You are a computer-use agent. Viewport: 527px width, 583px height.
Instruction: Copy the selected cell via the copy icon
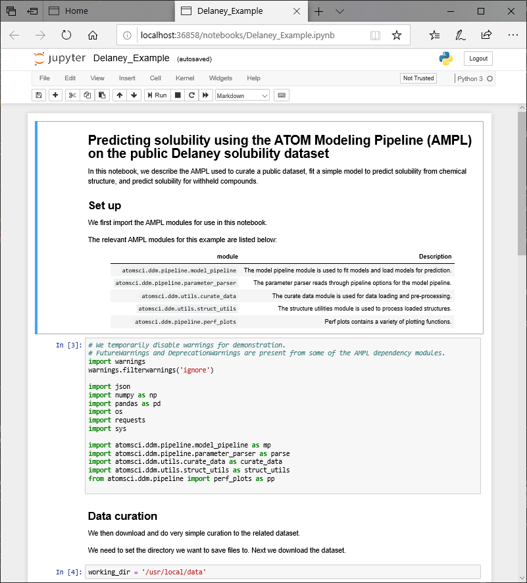[88, 95]
